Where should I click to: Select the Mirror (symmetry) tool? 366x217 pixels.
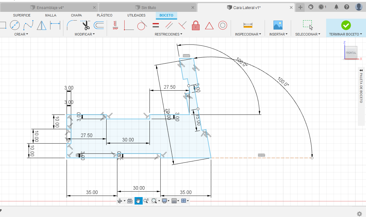point(41,25)
